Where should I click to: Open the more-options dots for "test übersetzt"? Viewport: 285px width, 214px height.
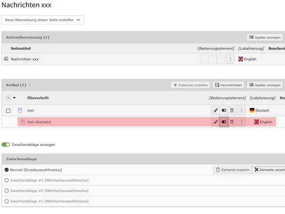coord(242,122)
